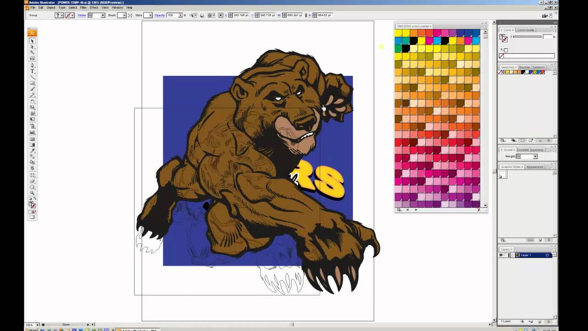This screenshot has height=331, width=588.
Task: Select the Pencil tool
Action: (32, 95)
